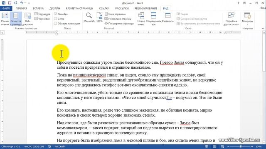Collapse the ribbon with the arrow

click(263, 29)
